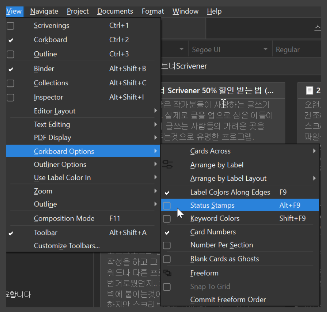Select Arrange by Label entry
Screen dimensions: 327x312
240,165
